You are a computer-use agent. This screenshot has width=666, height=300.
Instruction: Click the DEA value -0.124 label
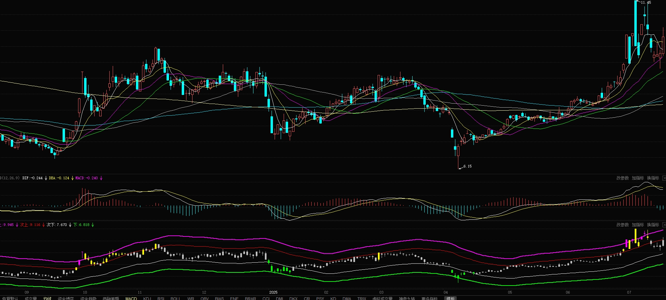[x=59, y=178]
